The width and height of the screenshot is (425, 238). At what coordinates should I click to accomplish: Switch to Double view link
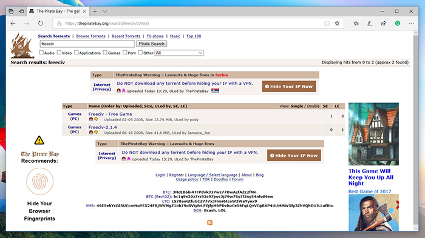click(x=313, y=106)
